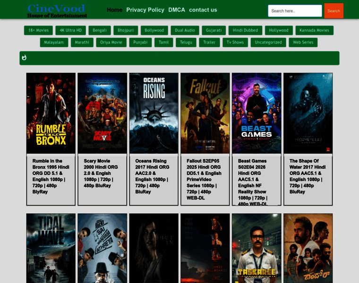Image resolution: width=359 pixels, height=283 pixels.
Task: Open the contact us page
Action: [203, 10]
